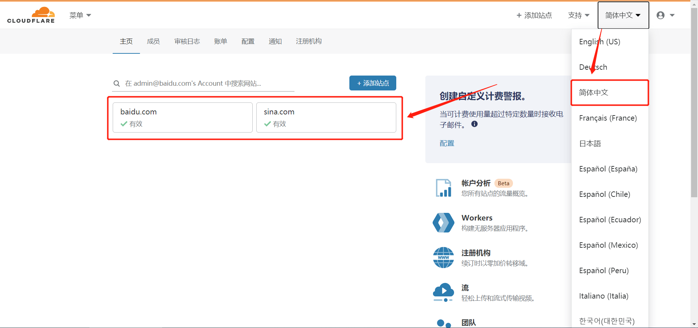Click the 创建自定义计费警报 heading

(482, 96)
